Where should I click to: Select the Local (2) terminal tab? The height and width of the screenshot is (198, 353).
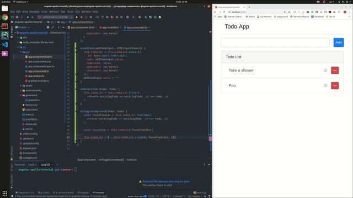tap(45, 165)
